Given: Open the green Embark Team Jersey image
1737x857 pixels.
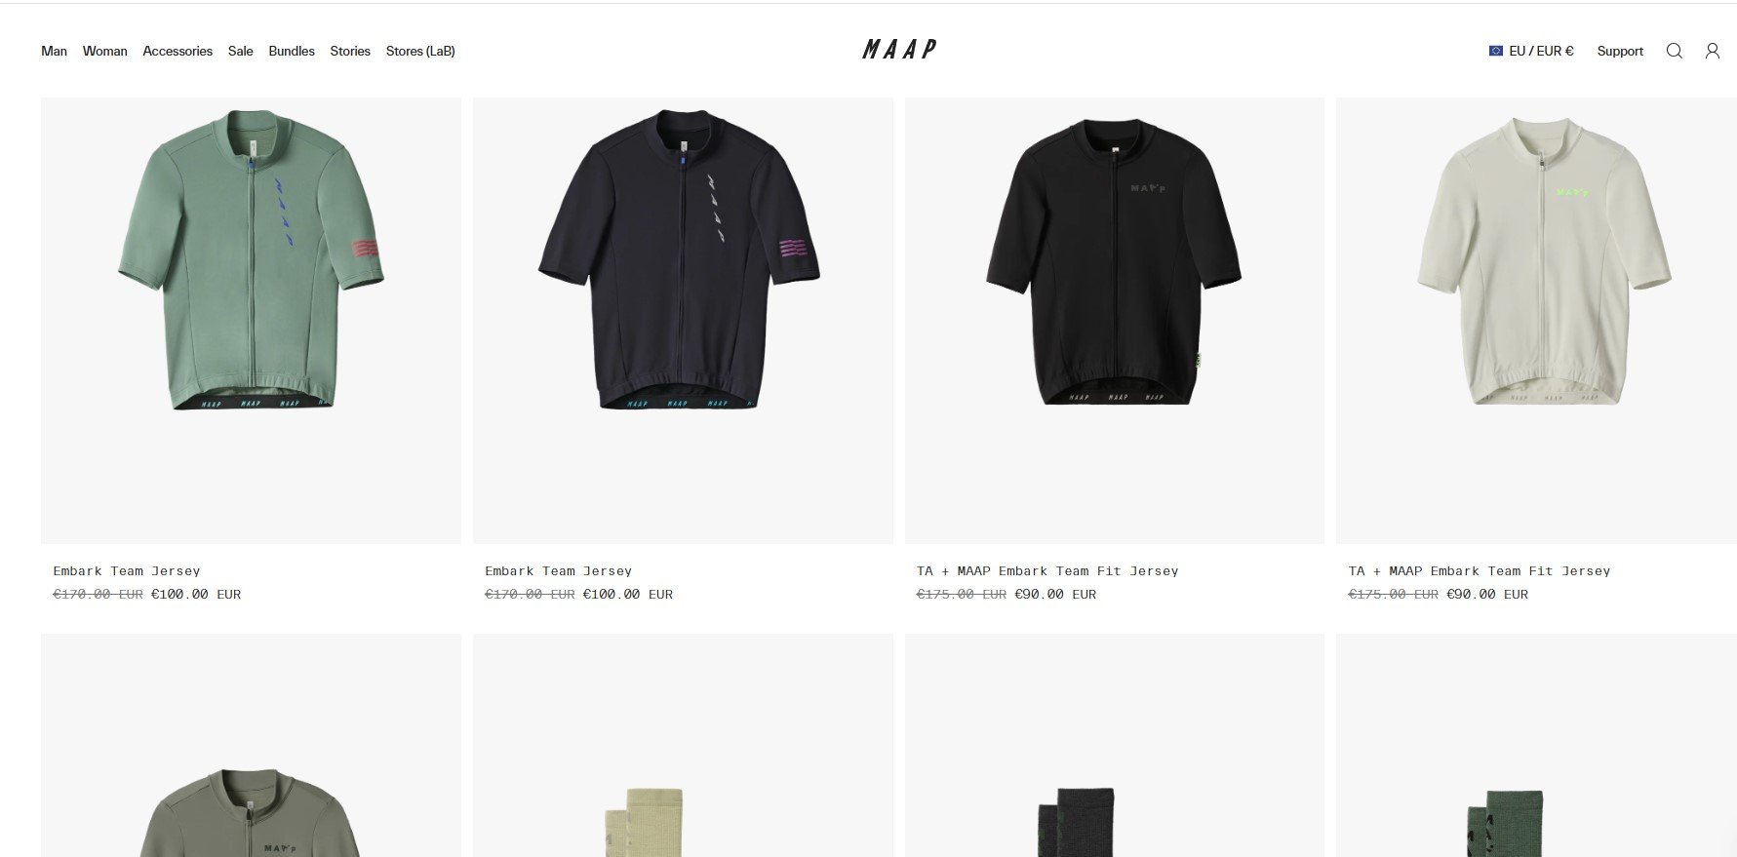Looking at the screenshot, I should 251,321.
